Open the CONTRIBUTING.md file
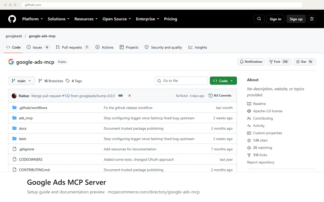Viewport: 324px width, 202px height. point(34,170)
